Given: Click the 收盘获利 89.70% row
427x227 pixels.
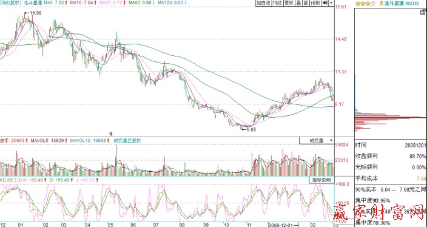Looking at the screenshot, I should pyautogui.click(x=391, y=157).
